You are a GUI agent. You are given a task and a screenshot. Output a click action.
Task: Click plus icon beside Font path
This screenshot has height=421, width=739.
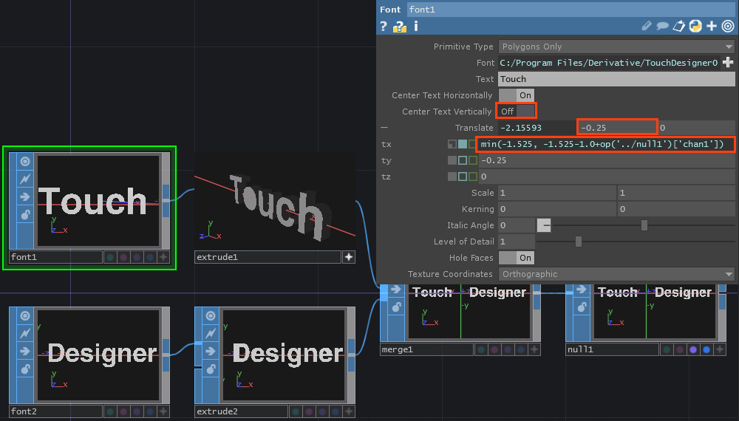pos(728,62)
